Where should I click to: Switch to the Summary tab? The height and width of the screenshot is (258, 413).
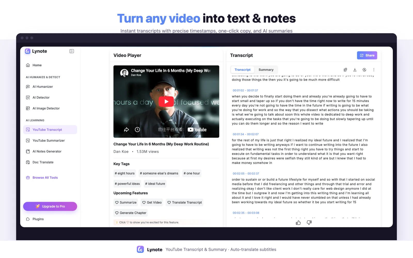(x=266, y=70)
